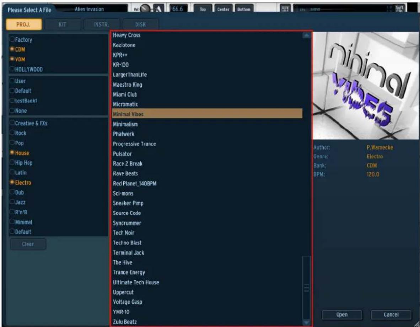
Task: Switch to the DISK tab
Action: click(x=141, y=24)
